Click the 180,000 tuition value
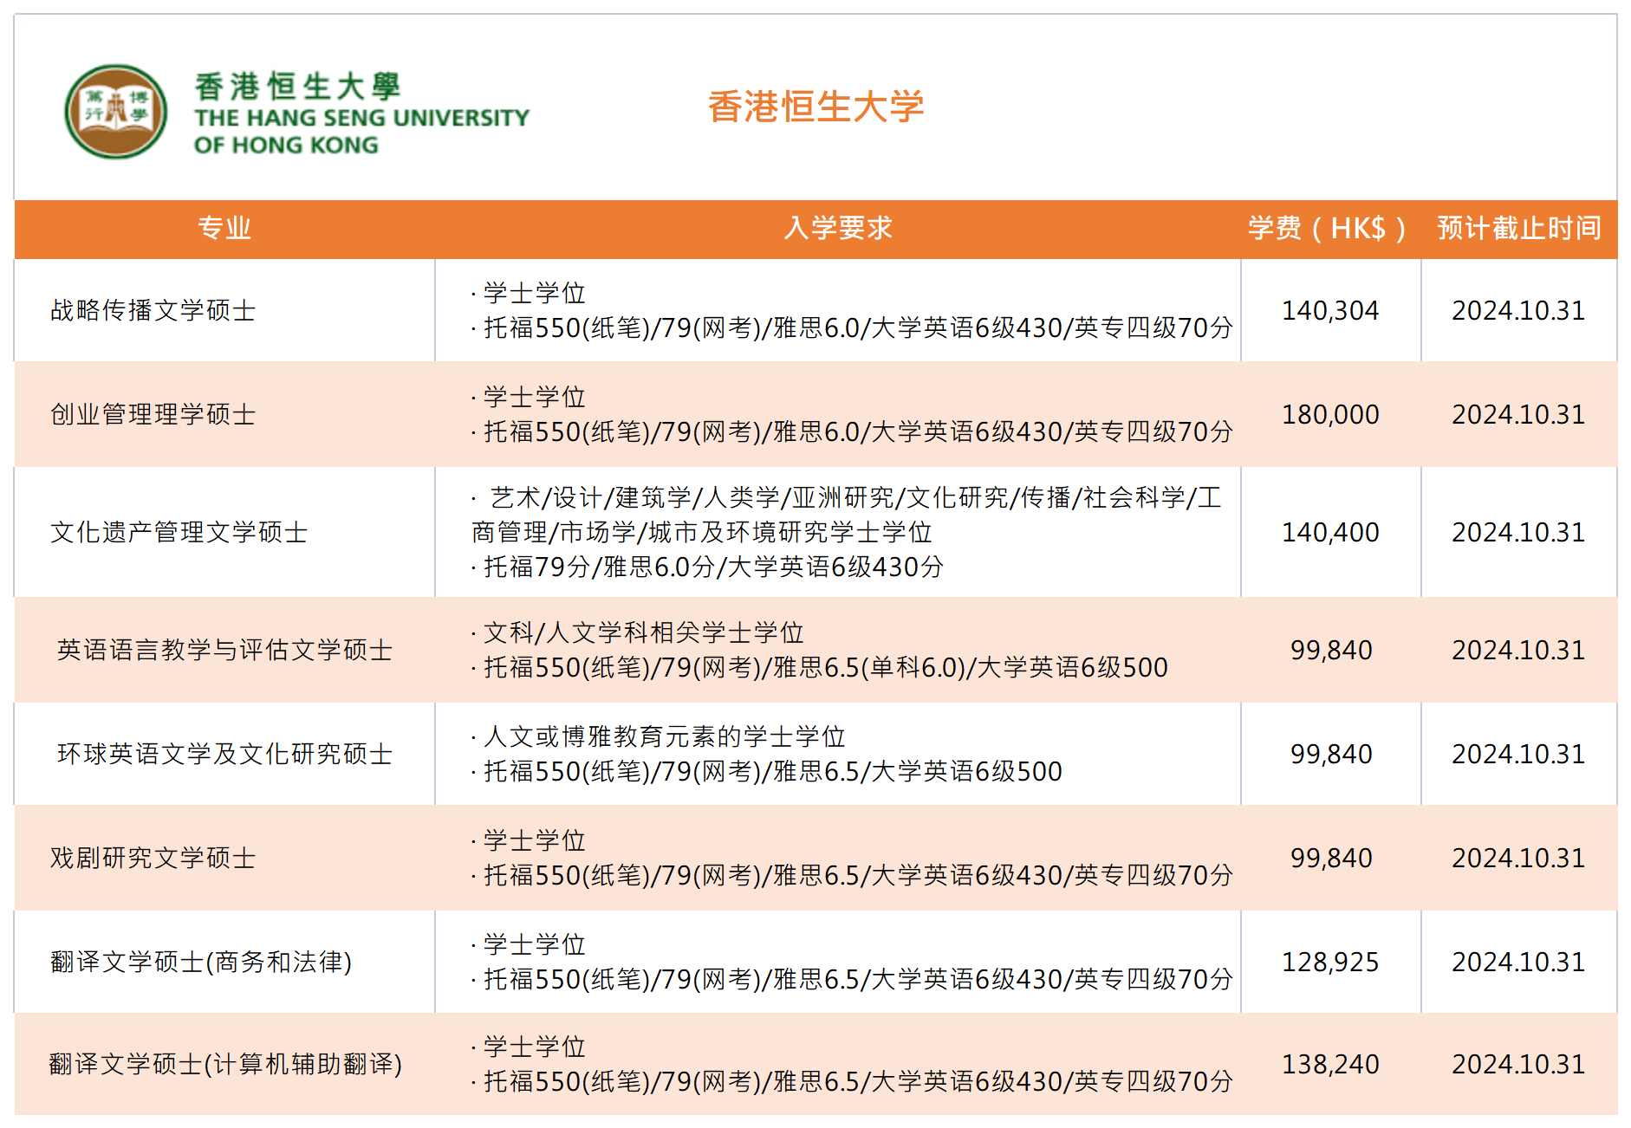Image resolution: width=1631 pixels, height=1128 pixels. coord(1330,414)
